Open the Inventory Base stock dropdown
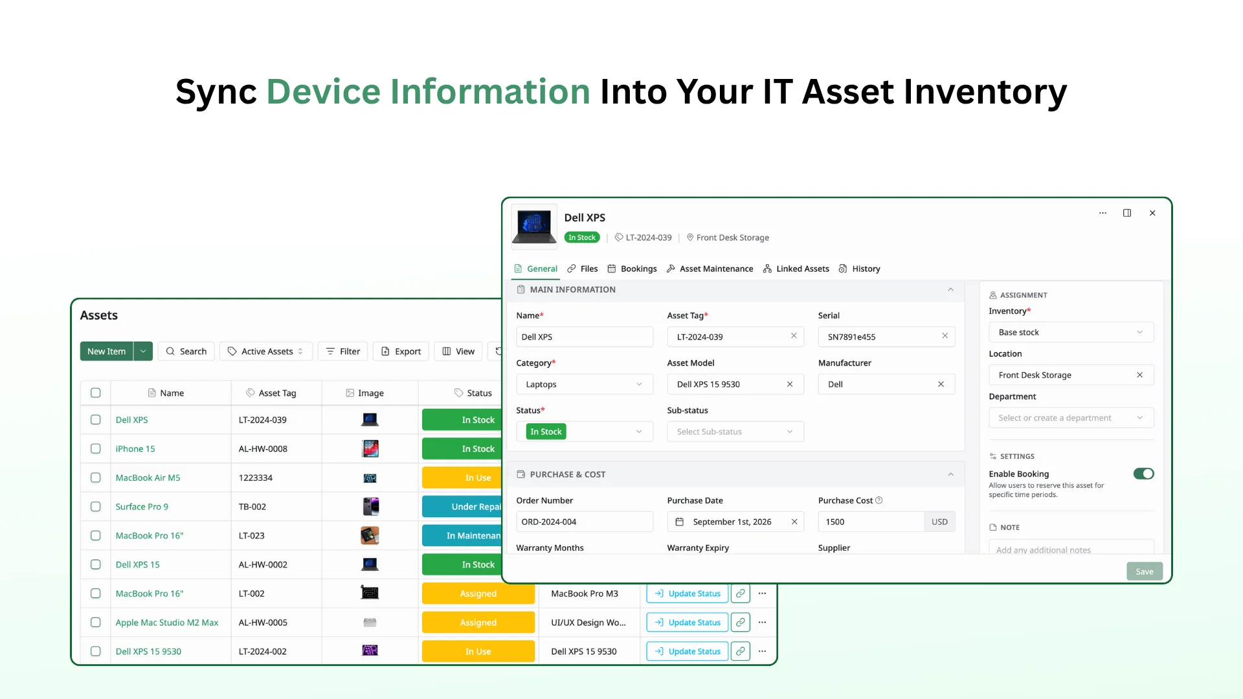This screenshot has height=699, width=1243. [1071, 332]
